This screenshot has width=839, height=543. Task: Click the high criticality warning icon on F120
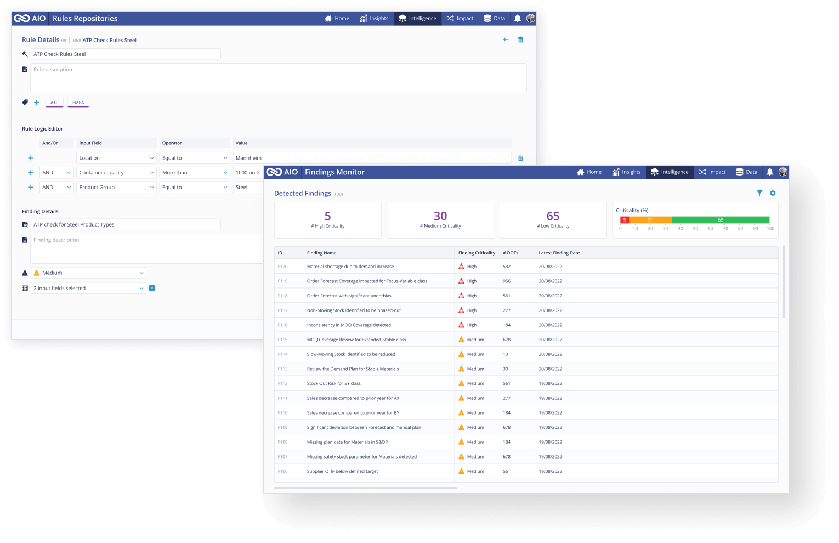point(461,266)
